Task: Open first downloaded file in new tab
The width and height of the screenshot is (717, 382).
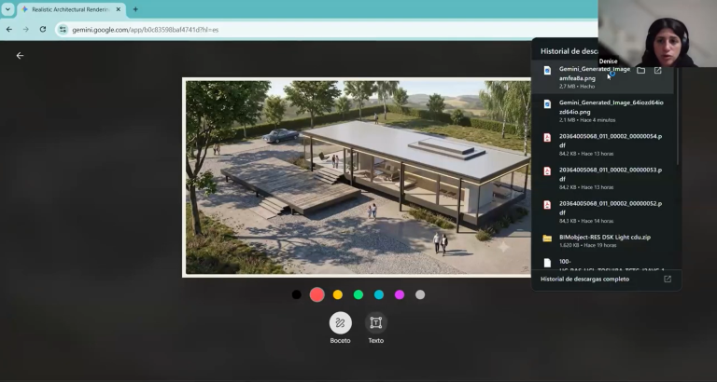Action: coord(657,70)
